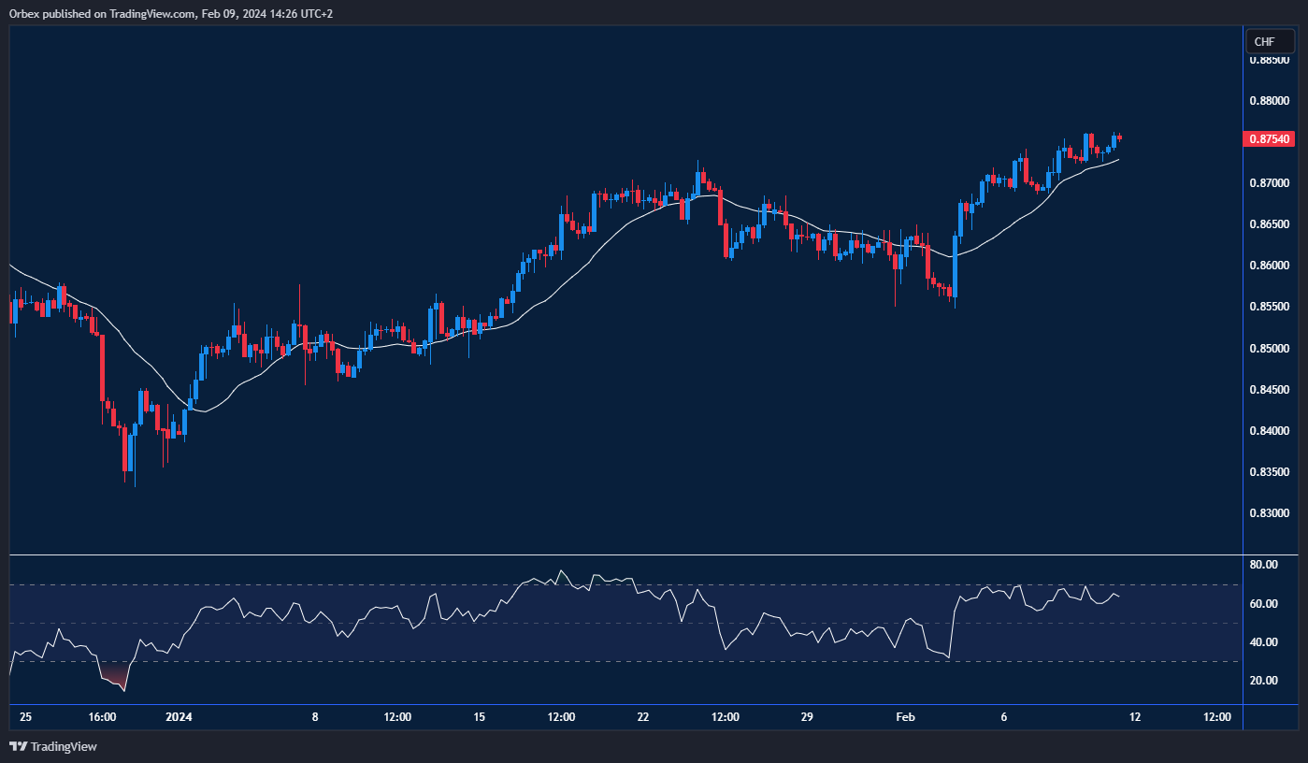This screenshot has height=763, width=1308.
Task: Select the 25 date label
Action: click(x=25, y=717)
